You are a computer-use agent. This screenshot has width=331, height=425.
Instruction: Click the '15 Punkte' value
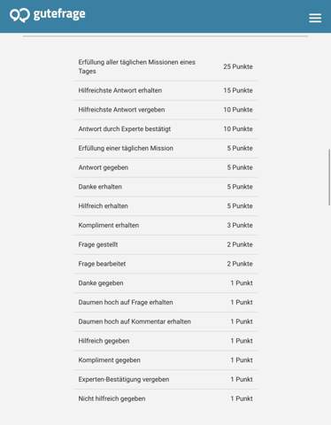(238, 90)
